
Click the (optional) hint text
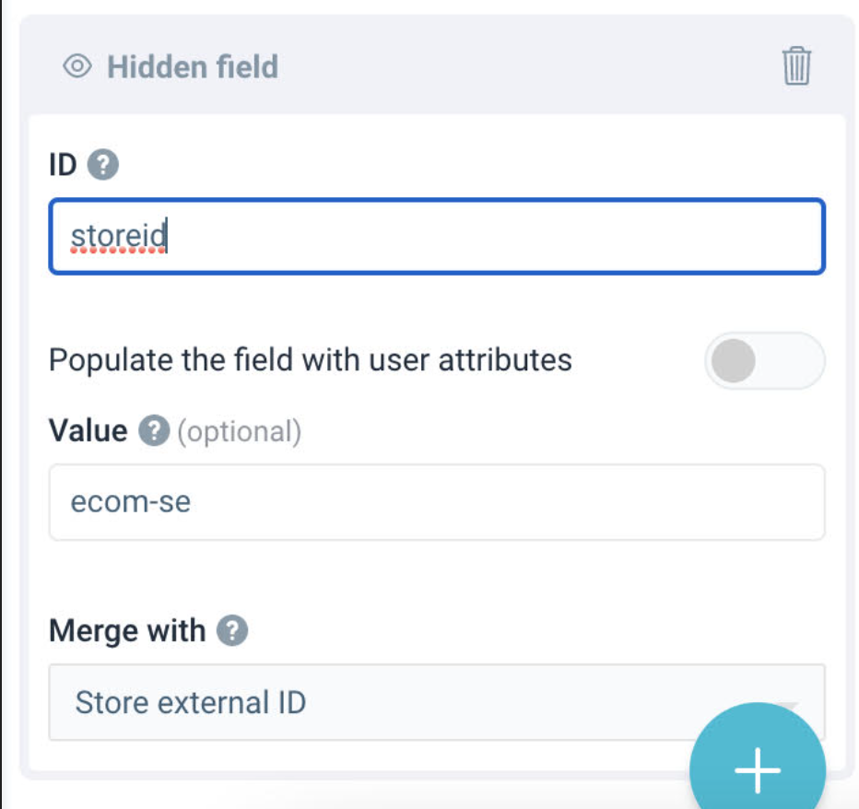pos(240,431)
